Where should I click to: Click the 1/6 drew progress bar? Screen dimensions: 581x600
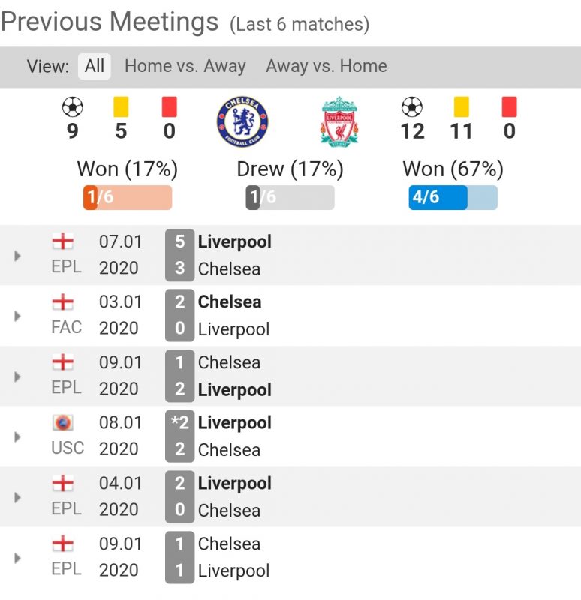coord(290,197)
